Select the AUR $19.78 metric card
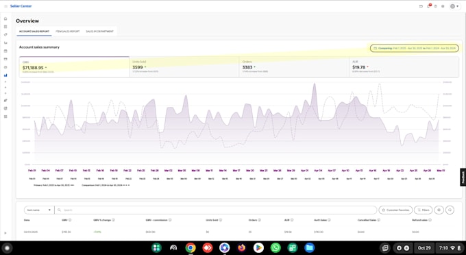The width and height of the screenshot is (466, 255). (x=404, y=67)
